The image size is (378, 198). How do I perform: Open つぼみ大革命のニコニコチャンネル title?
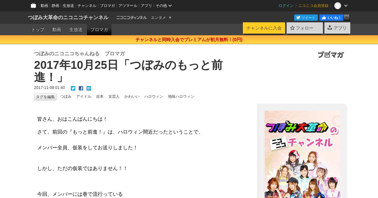tap(68, 18)
